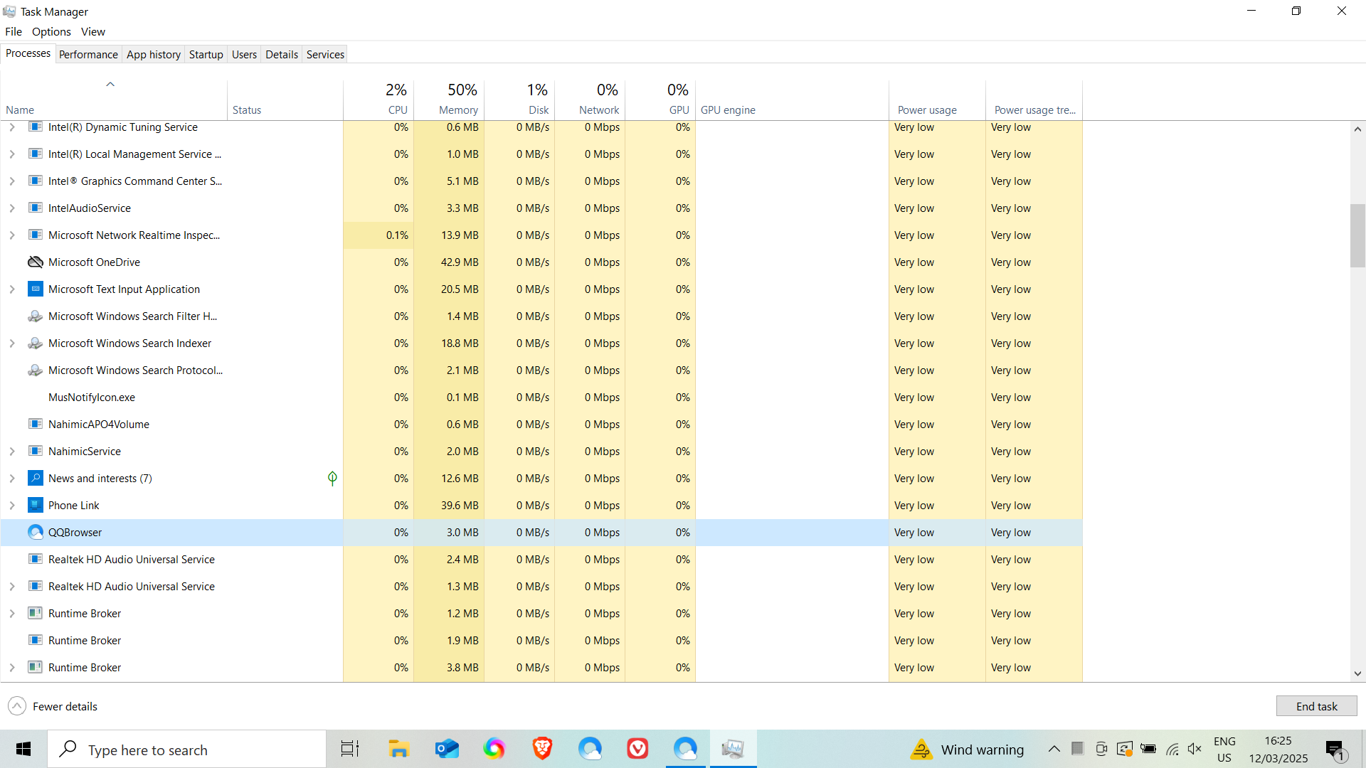Expand Intel(R) Dynamic Tuning Service row
The height and width of the screenshot is (768, 1366).
click(x=12, y=127)
